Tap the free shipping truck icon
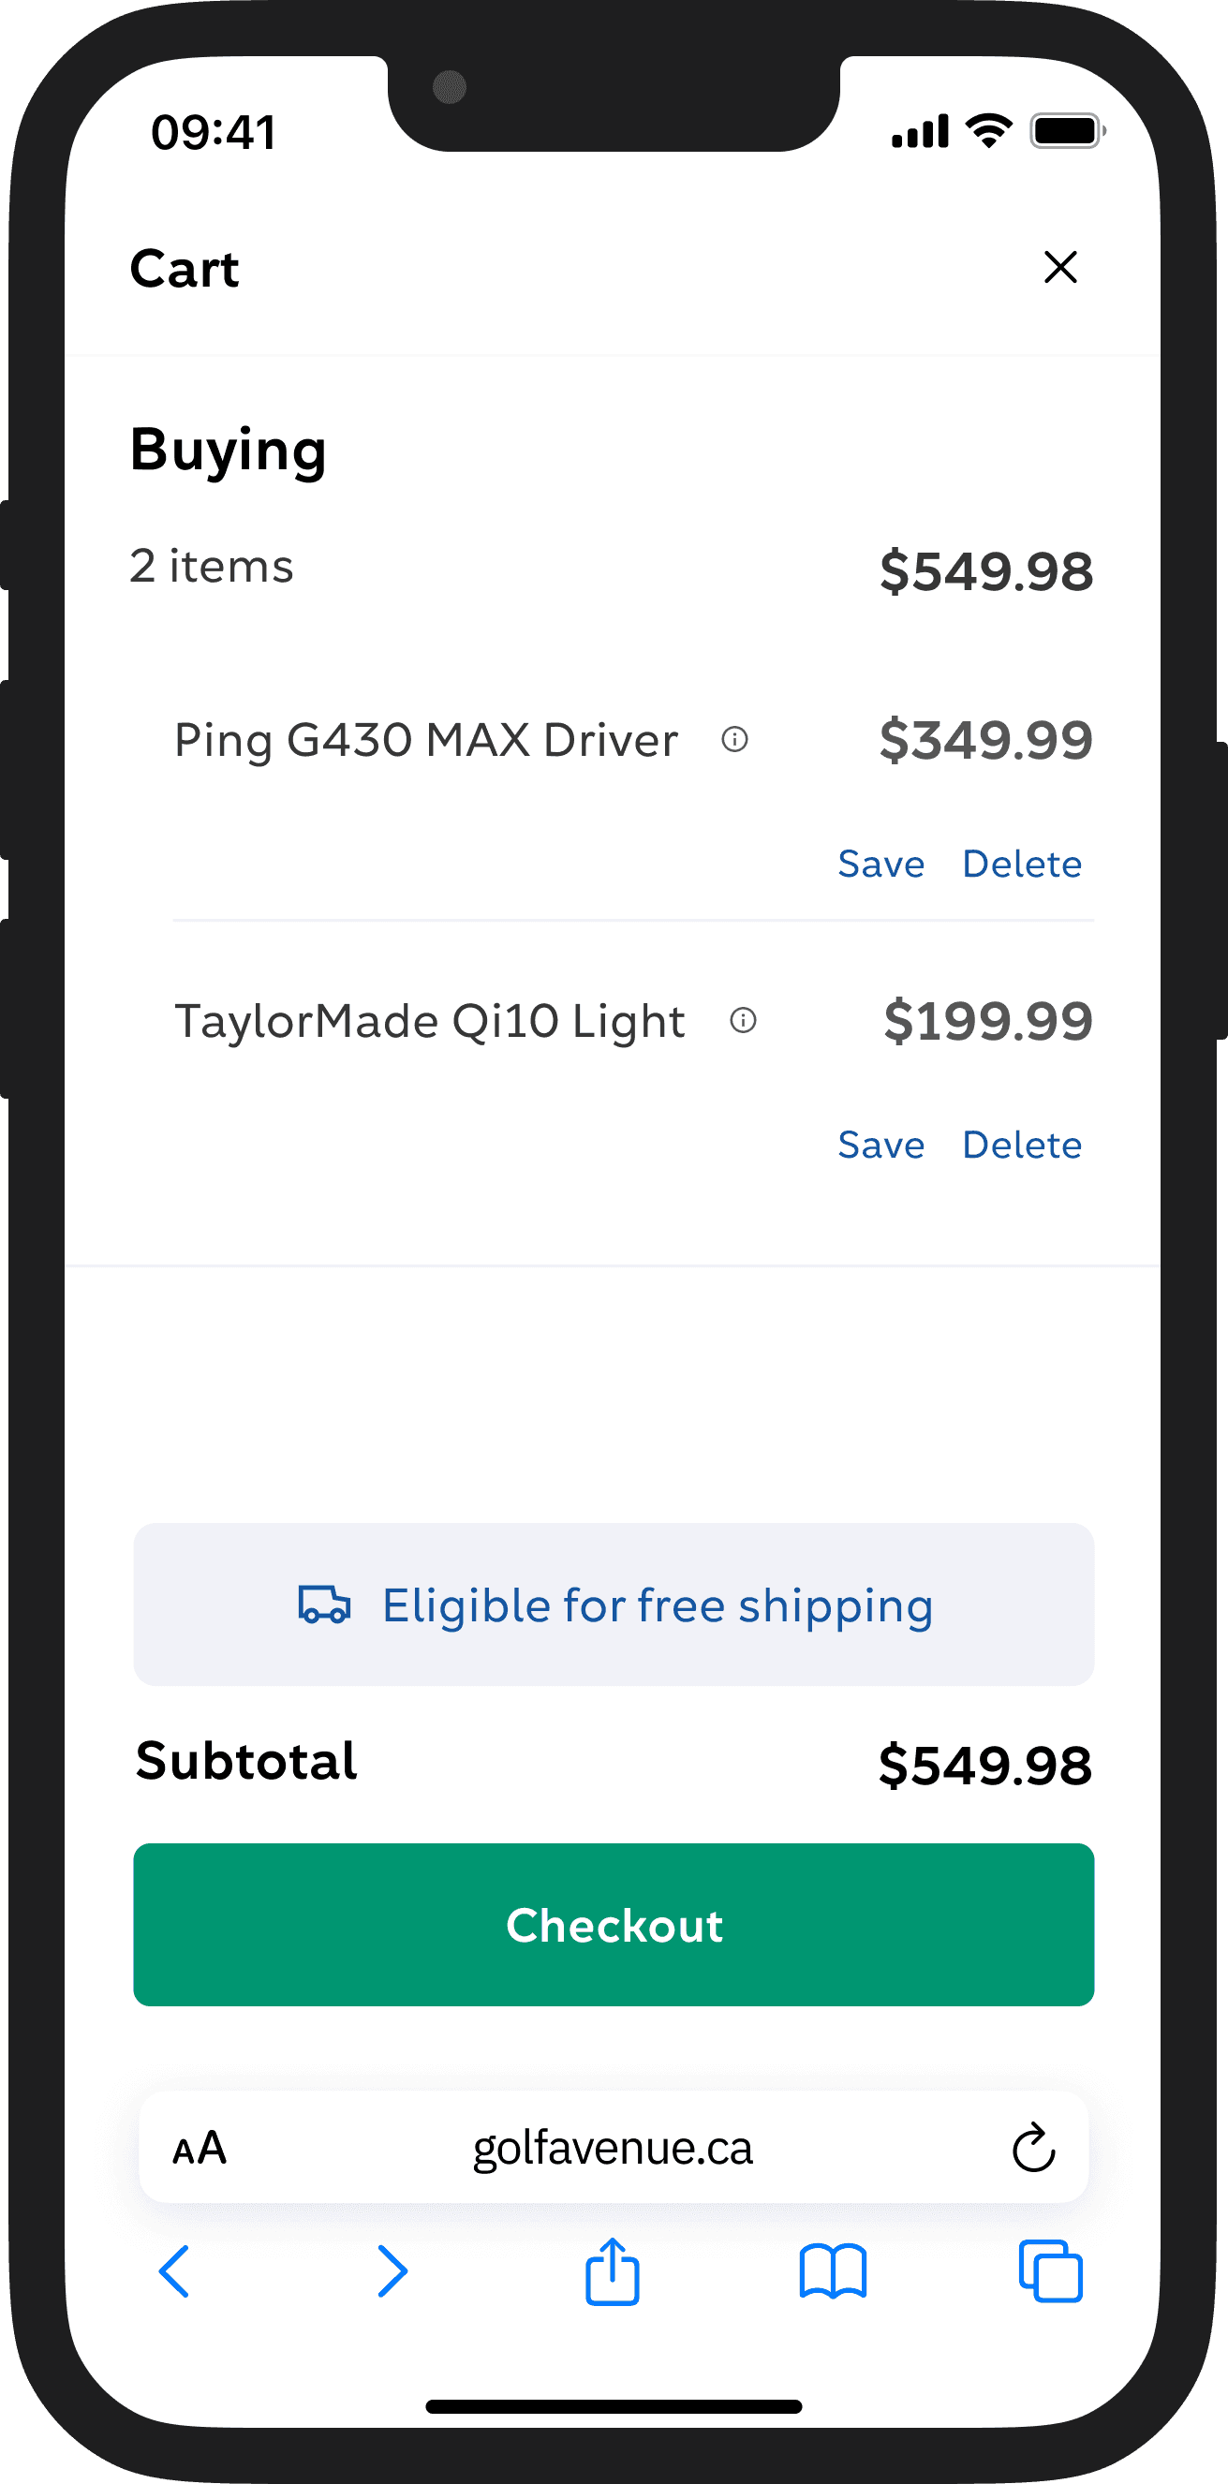The height and width of the screenshot is (2484, 1228). pos(324,1604)
